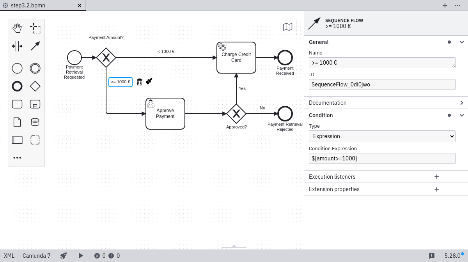The image size is (468, 262).
Task: Open more palette tools (three dots)
Action: [17, 158]
